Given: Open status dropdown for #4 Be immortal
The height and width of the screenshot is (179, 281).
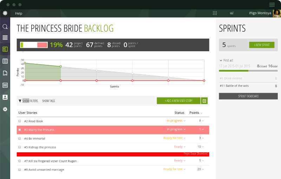Looking at the screenshot, I should (175, 138).
